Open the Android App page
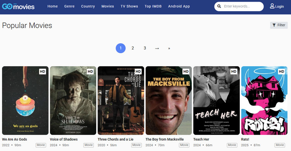291x151 pixels. tap(179, 6)
